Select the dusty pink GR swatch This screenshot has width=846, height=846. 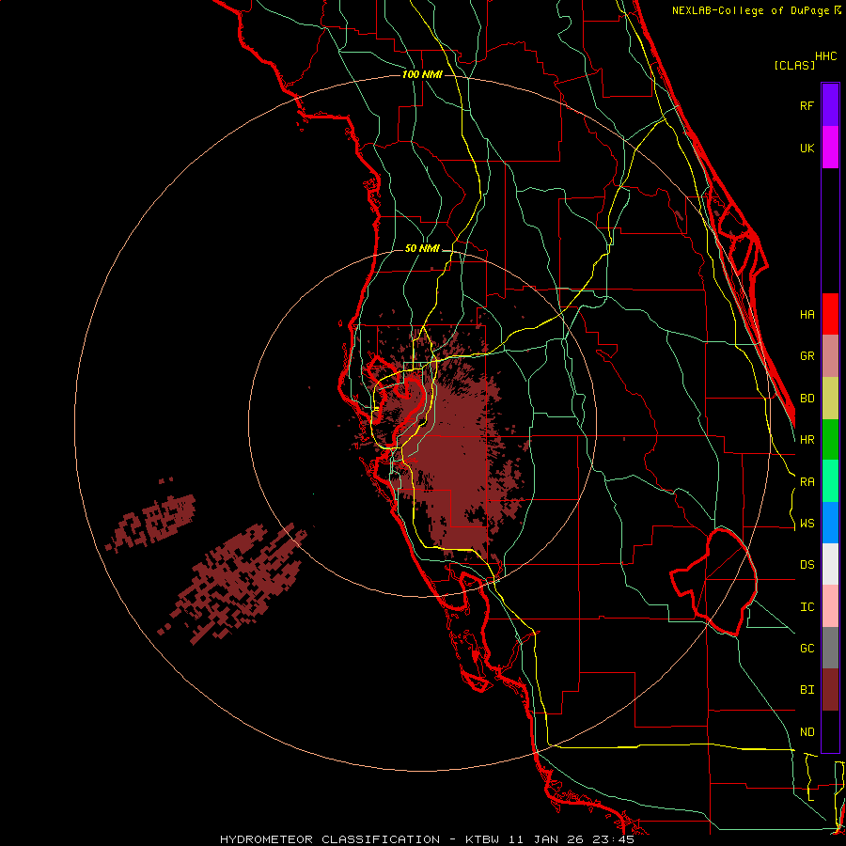pyautogui.click(x=830, y=356)
